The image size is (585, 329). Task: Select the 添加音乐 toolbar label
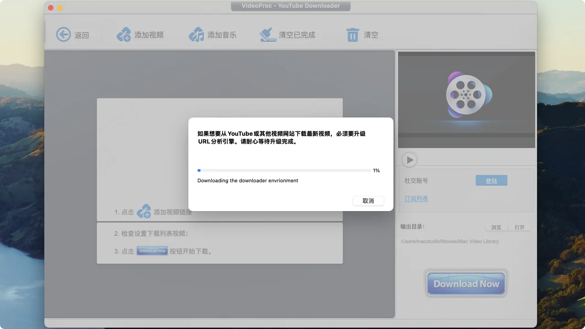[222, 35]
